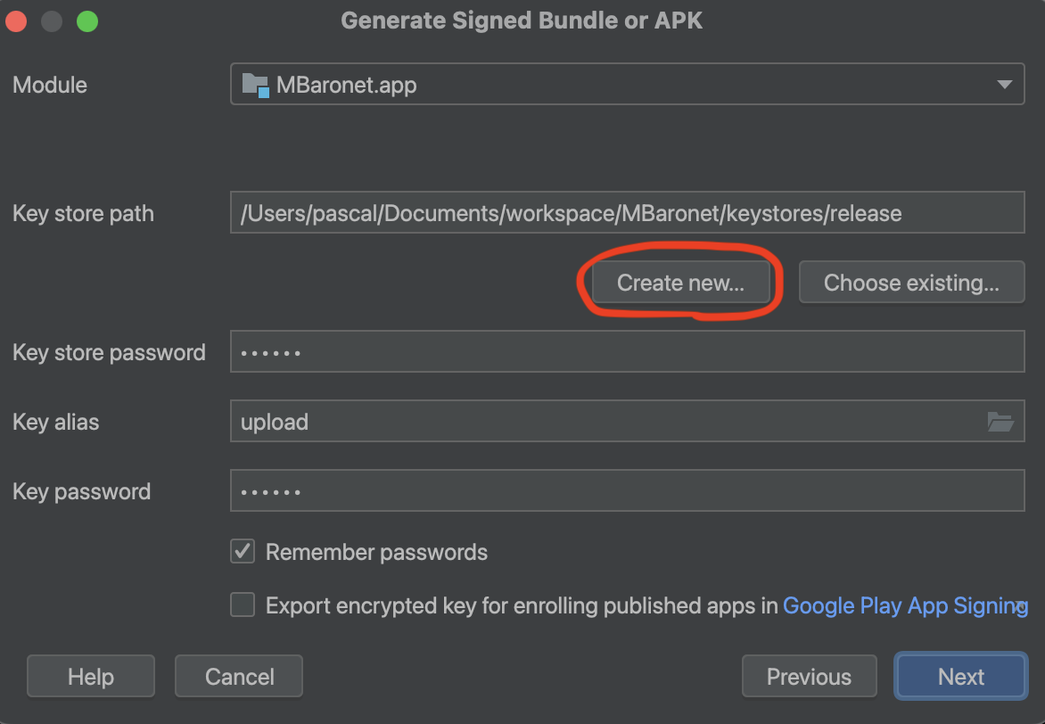Click the folder browse icon in Key alias field

(1000, 422)
